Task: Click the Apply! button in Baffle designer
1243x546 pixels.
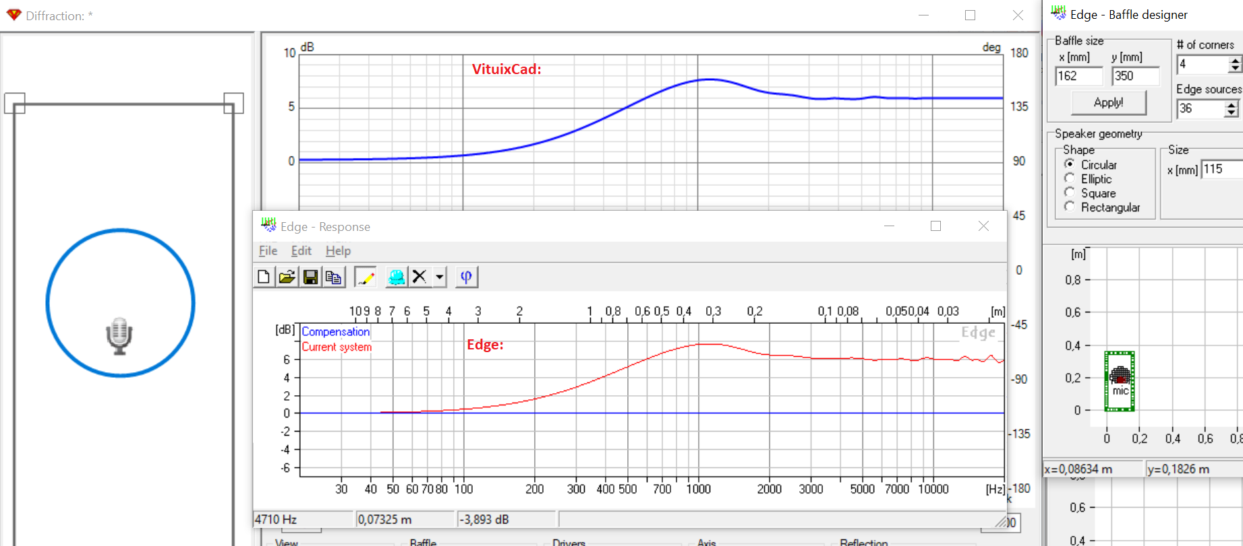Action: point(1109,102)
